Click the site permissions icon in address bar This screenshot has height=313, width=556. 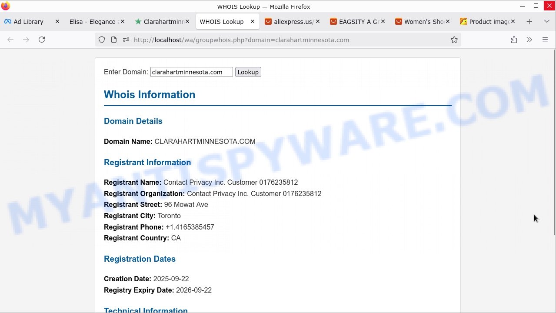coord(126,40)
